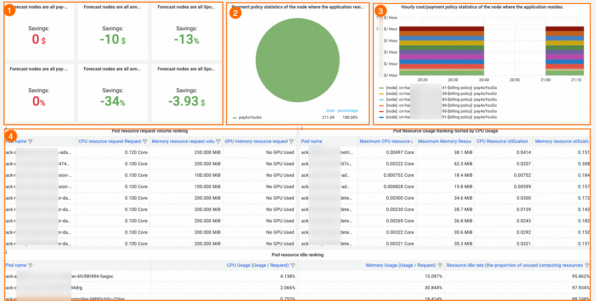Sort pie legend by total header

330,111
